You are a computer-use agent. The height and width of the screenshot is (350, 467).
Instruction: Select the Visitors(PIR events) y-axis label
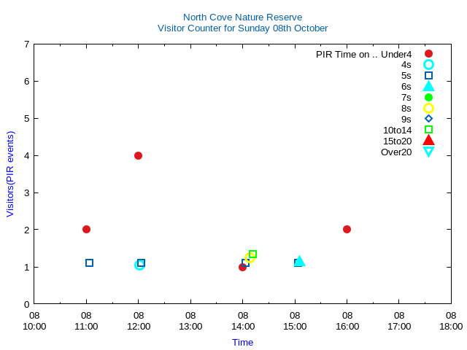click(10, 174)
